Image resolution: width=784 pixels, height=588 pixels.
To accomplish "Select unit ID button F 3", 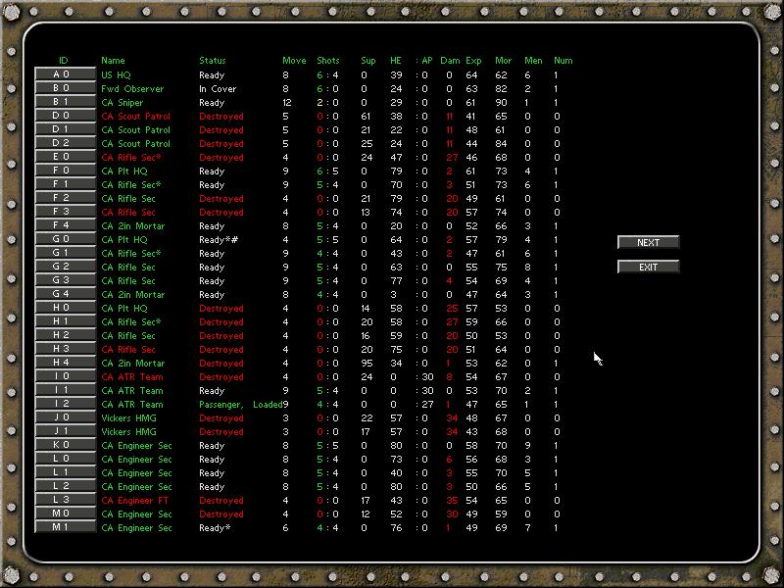I will point(65,212).
